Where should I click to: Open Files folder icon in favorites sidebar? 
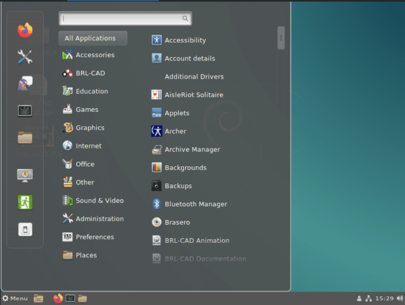click(x=25, y=137)
